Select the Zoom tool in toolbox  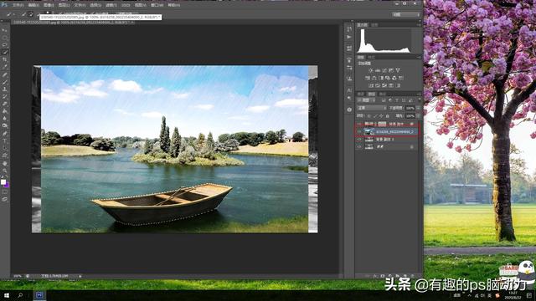[4, 171]
